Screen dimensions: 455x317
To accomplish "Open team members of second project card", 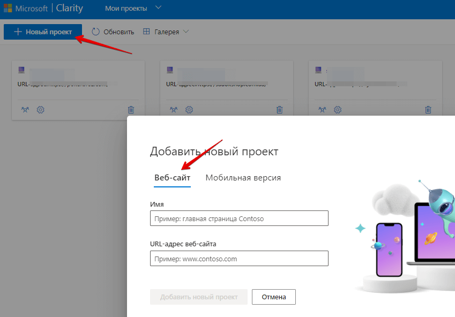I will pos(174,110).
